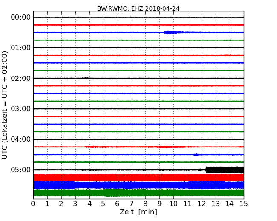
Task: Click the thick green trace at the bottom
Action: click(138, 193)
